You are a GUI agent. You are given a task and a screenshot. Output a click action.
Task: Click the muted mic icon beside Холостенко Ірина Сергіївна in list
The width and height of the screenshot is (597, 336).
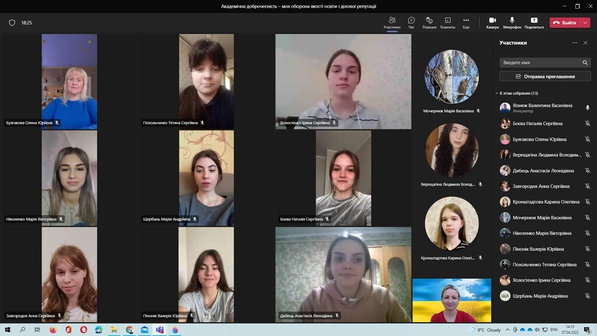(x=588, y=280)
